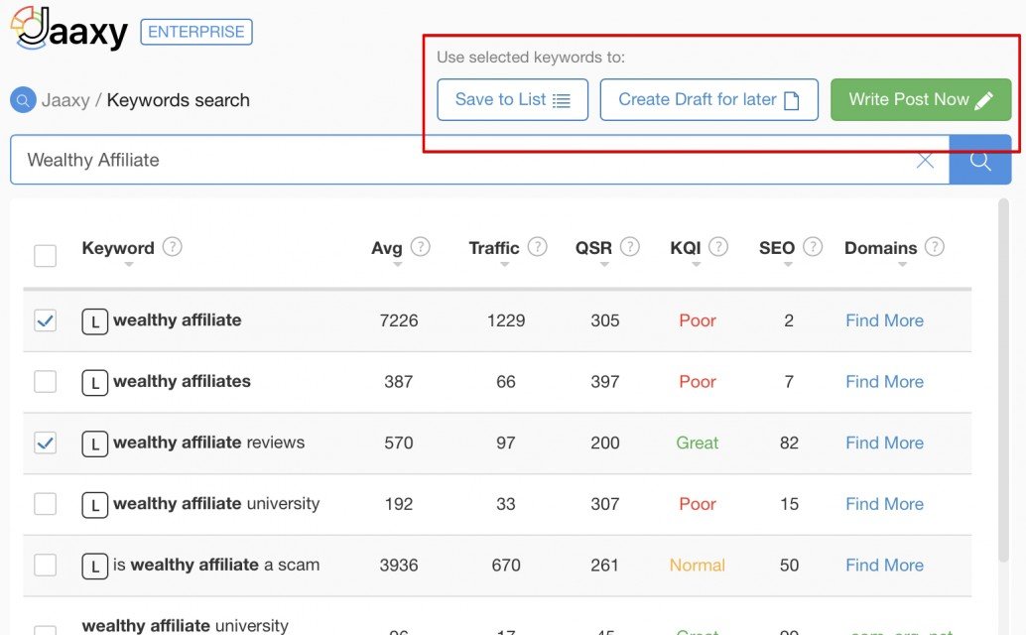Screen dimensions: 1026x635
Task: Check the is wealthy affiliate a scam checkbox
Action: (x=46, y=565)
